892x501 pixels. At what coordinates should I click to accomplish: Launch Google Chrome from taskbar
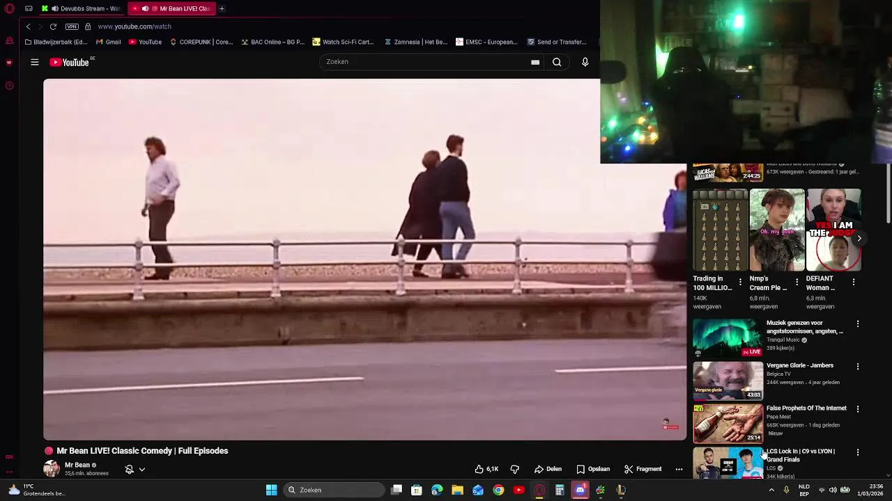click(x=498, y=490)
